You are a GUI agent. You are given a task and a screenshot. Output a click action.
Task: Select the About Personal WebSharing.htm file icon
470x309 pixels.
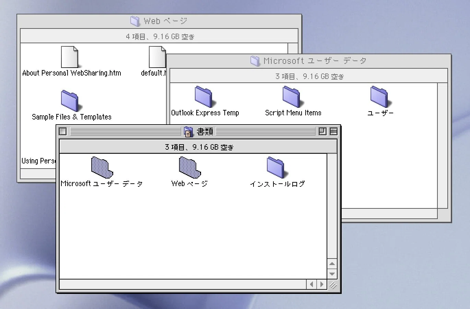point(71,57)
